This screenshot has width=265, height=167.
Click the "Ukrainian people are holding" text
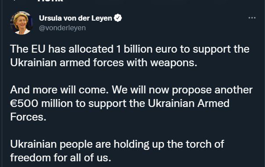click(x=79, y=144)
